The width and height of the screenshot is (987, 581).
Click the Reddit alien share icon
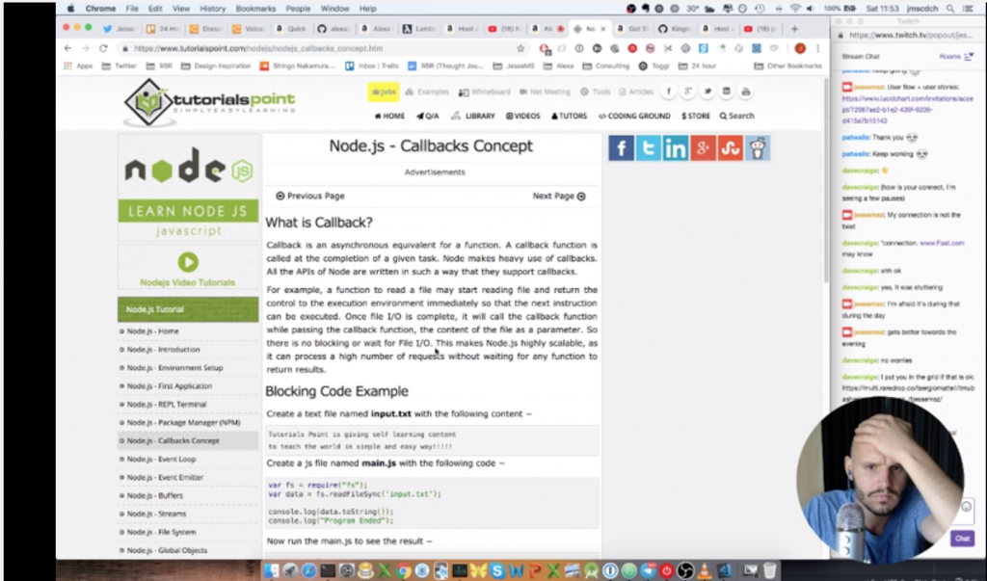[758, 148]
